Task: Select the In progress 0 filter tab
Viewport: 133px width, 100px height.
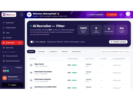Action: (53, 51)
